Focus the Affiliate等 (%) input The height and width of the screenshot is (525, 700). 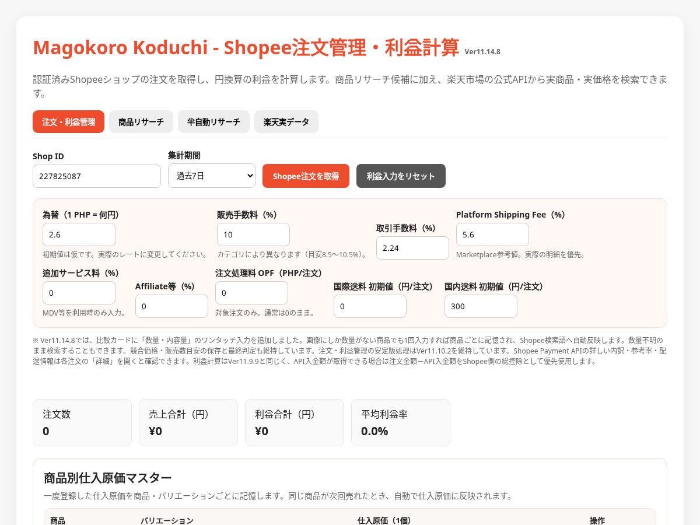(x=171, y=306)
